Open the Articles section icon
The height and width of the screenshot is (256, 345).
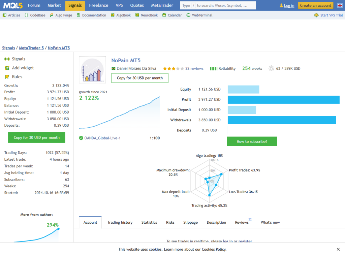coord(4,15)
